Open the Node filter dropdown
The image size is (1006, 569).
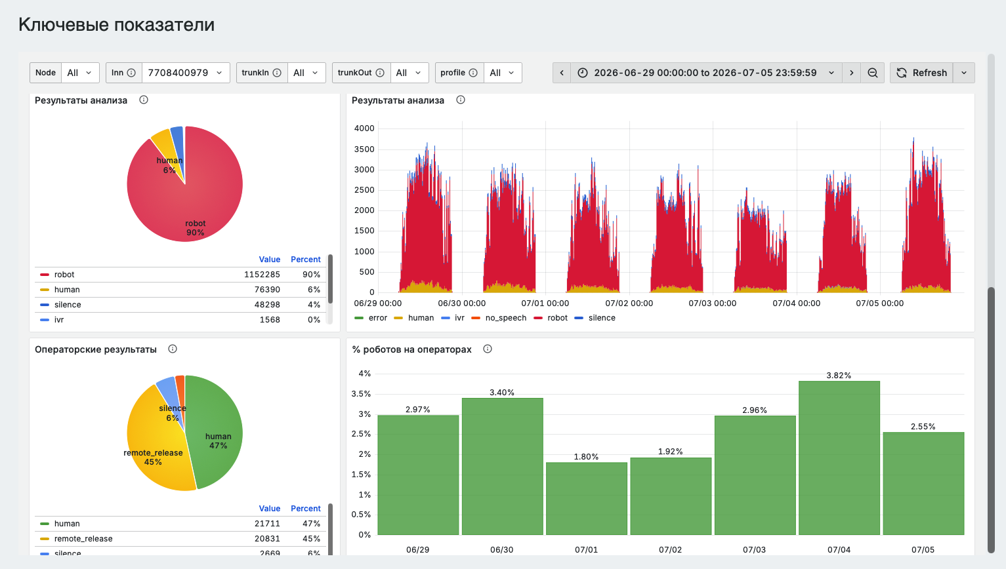click(81, 73)
